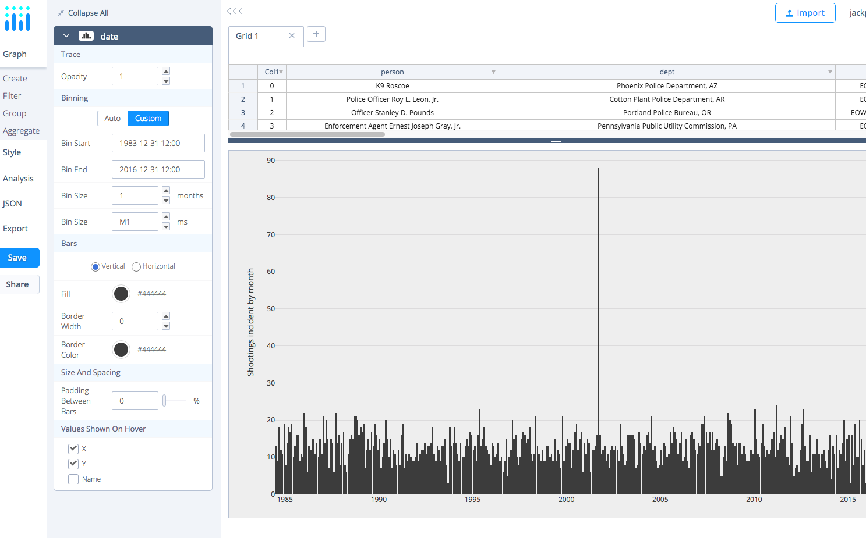Switch to the Graph sidebar tab
The height and width of the screenshot is (538, 866).
pyautogui.click(x=14, y=54)
